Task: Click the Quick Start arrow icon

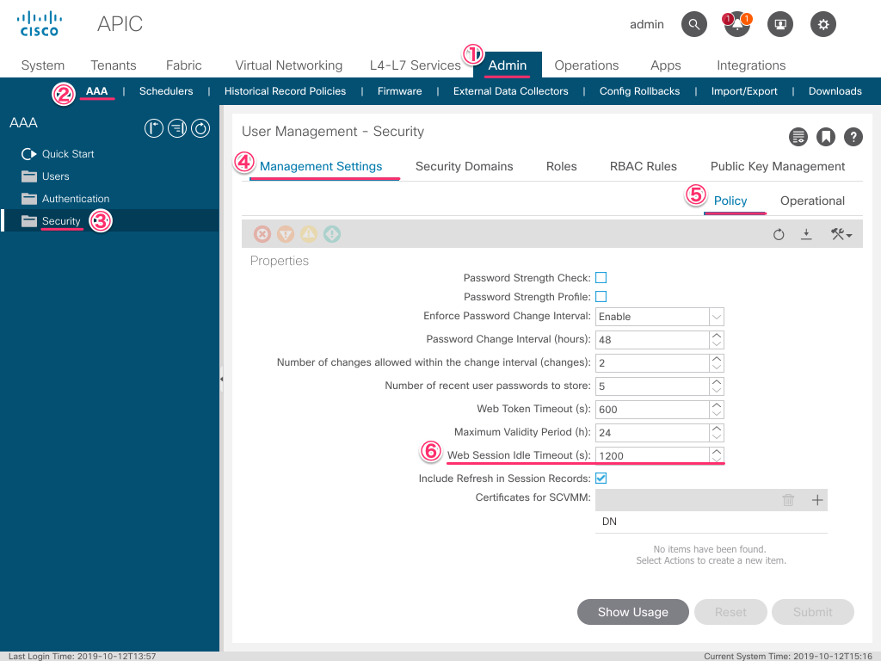Action: 28,154
